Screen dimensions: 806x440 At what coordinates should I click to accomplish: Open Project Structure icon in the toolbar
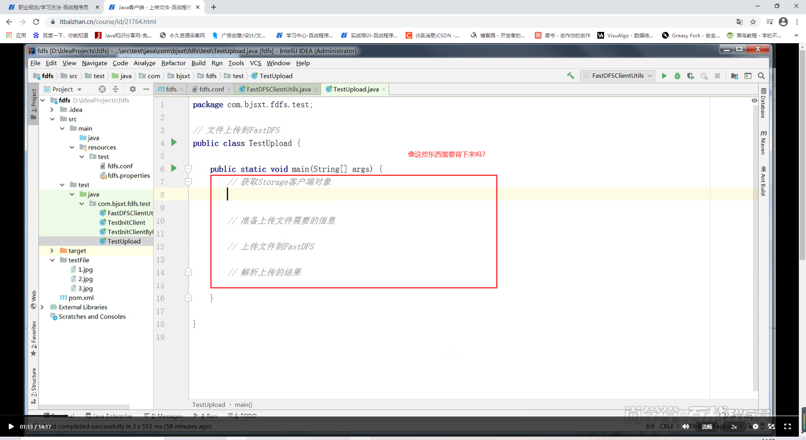pos(735,76)
